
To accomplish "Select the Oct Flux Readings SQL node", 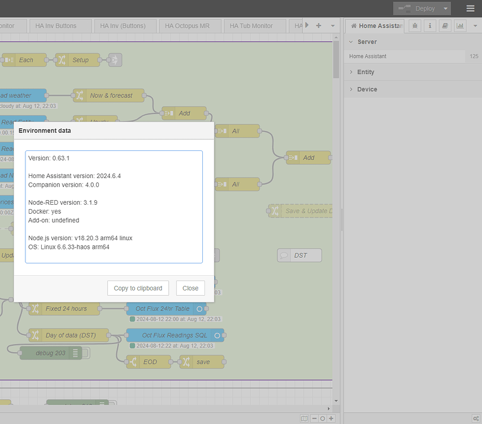I will (x=175, y=335).
